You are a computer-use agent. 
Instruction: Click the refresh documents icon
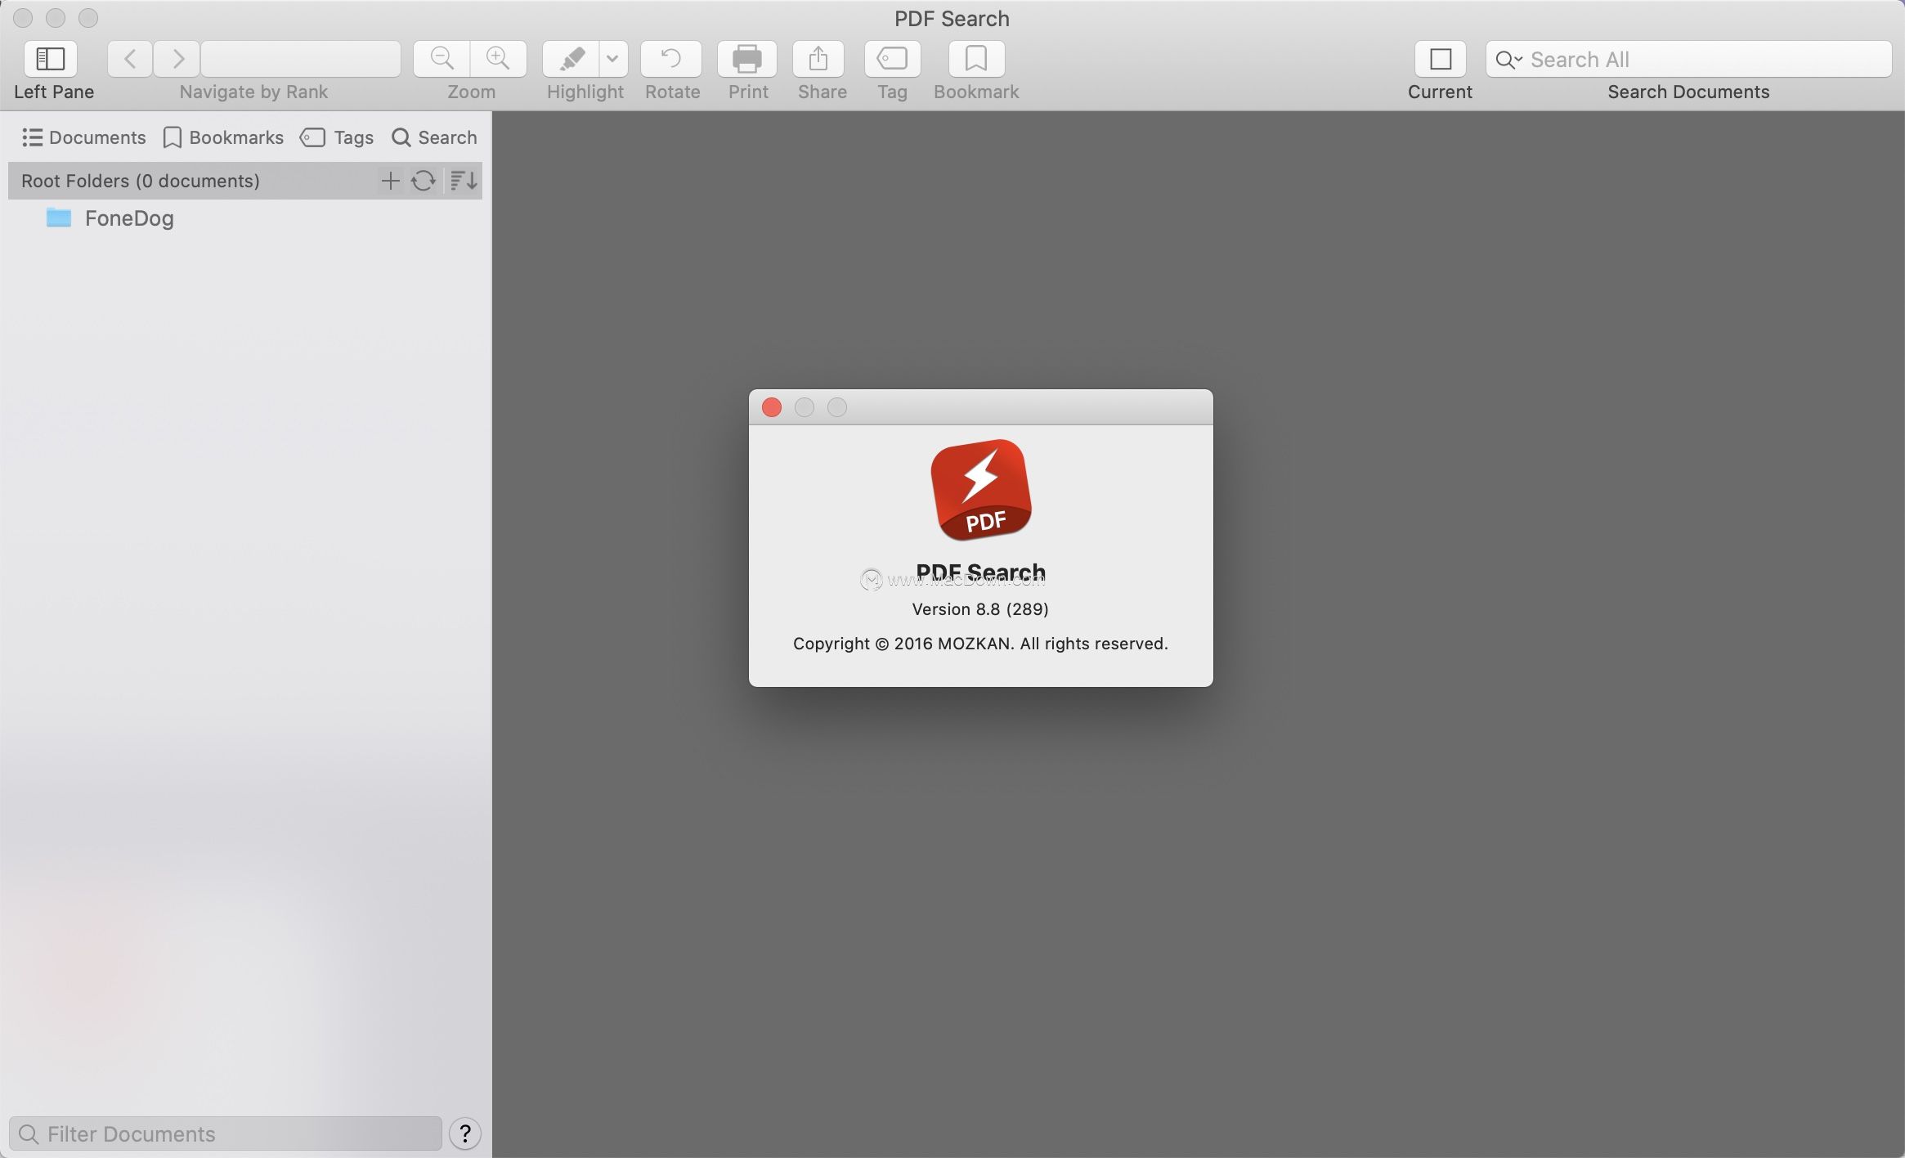click(x=424, y=181)
